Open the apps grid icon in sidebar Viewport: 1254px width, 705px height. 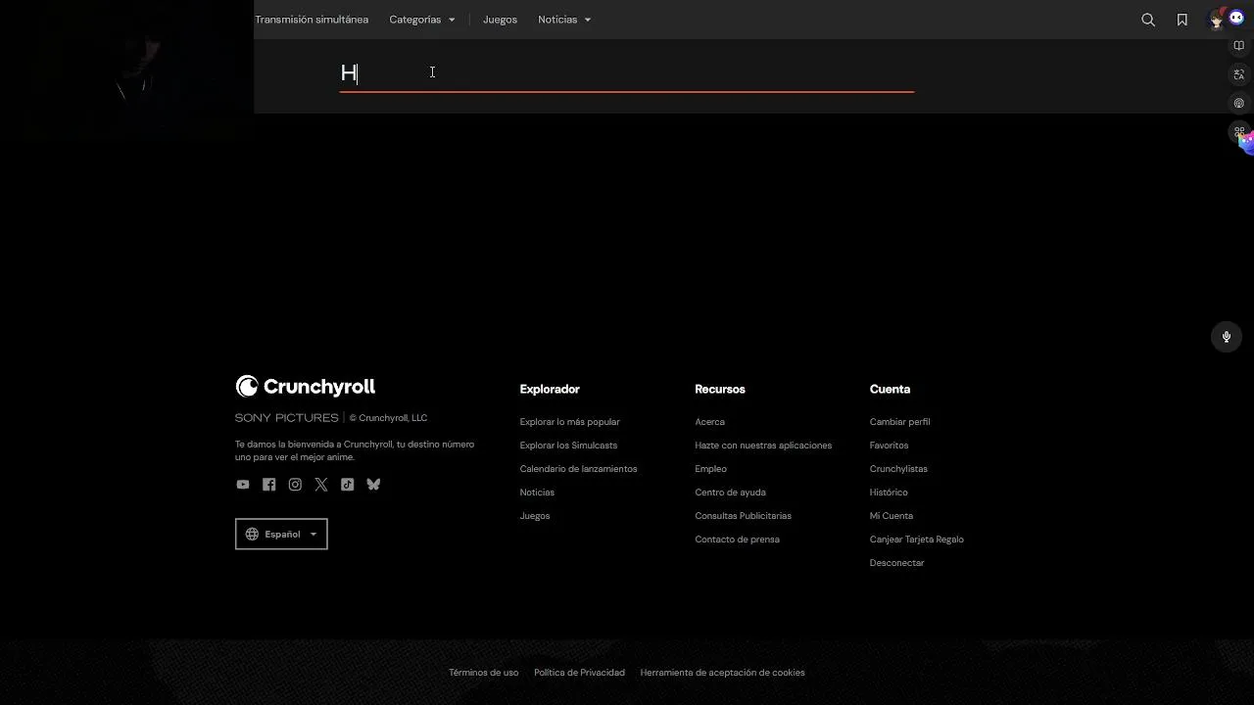tap(1238, 131)
